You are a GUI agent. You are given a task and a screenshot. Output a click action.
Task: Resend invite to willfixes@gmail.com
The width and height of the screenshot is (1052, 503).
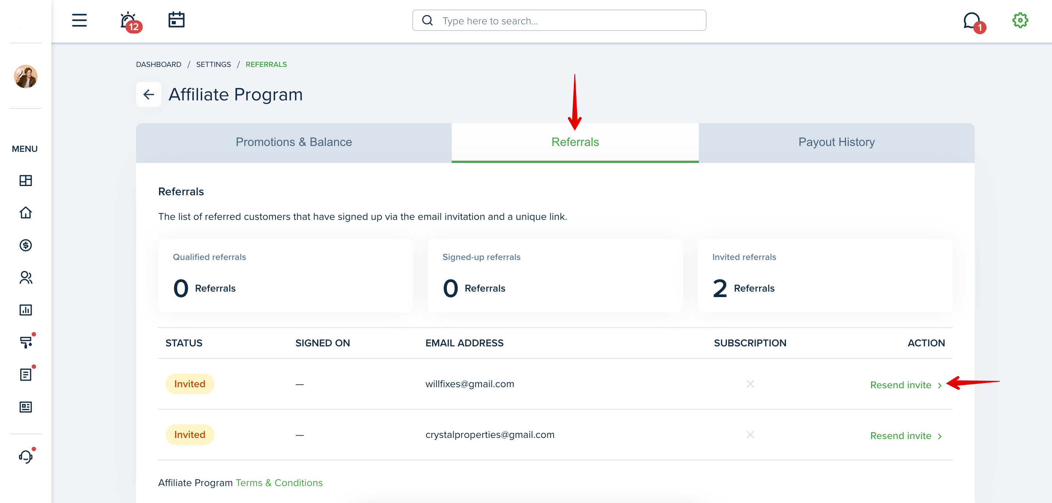coord(906,385)
